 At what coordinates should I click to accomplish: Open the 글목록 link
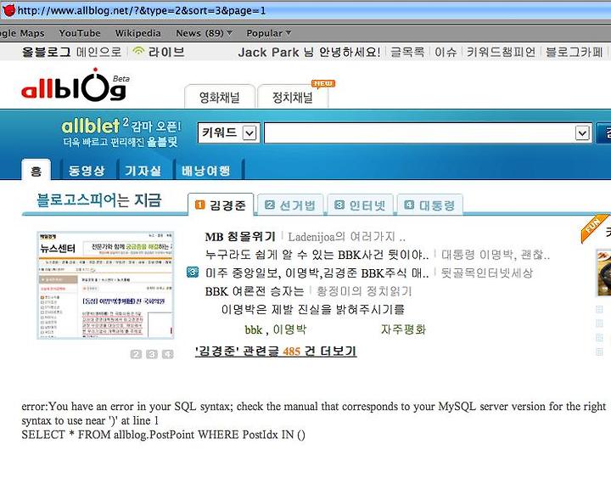(x=407, y=52)
